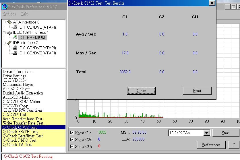Open Drive Information function
This screenshot has height=160, width=240.
18,72
